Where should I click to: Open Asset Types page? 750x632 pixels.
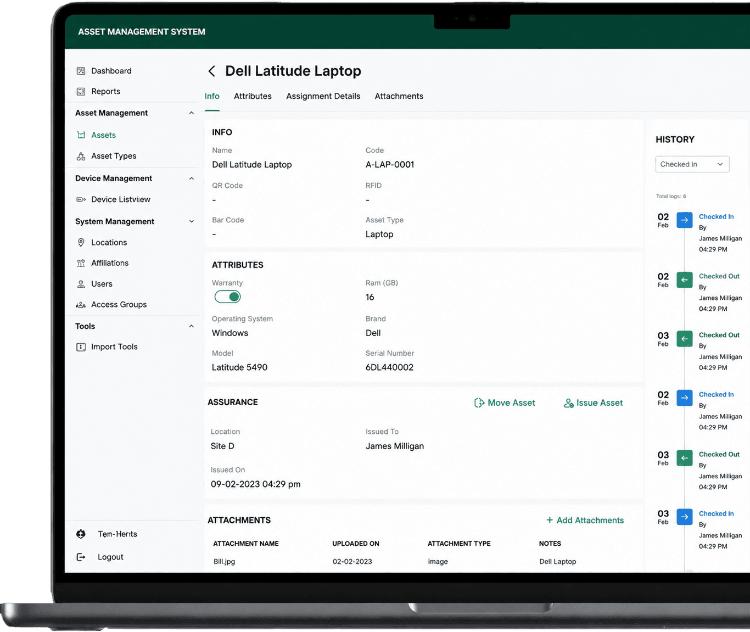114,156
